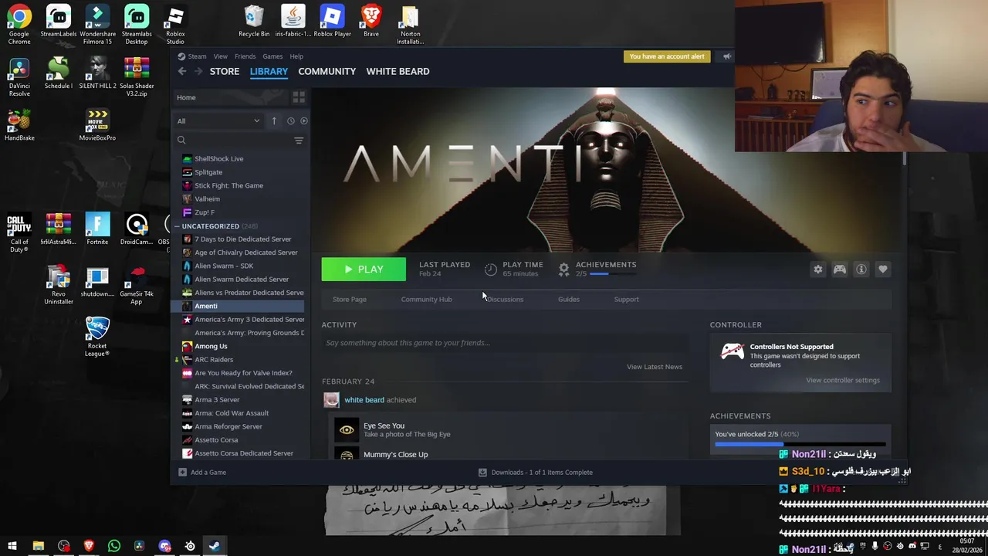Launch Amenti with the PLAY button

(x=364, y=270)
